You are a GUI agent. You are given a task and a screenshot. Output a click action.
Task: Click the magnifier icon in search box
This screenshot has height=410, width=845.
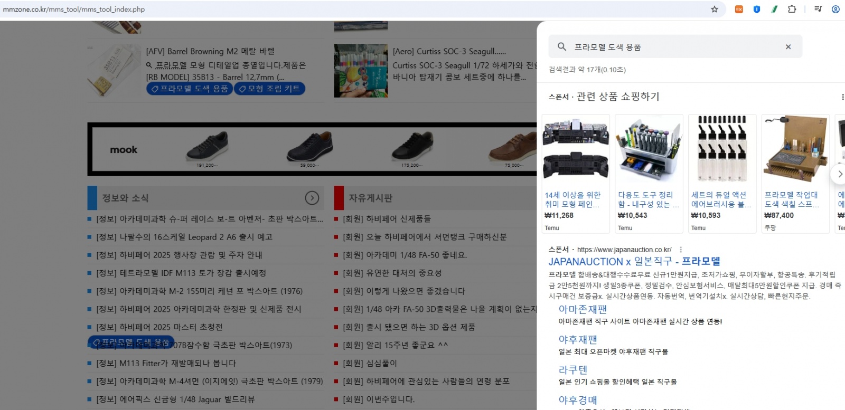click(562, 47)
